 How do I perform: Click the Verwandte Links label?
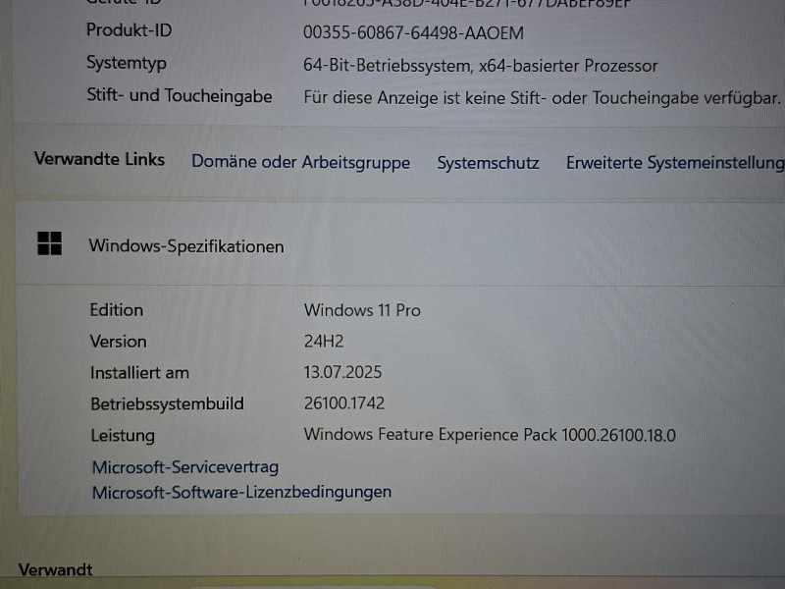click(100, 159)
